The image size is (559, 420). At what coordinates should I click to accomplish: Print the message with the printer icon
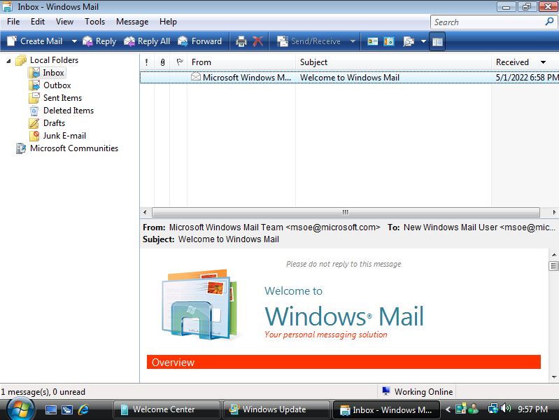[x=241, y=41]
